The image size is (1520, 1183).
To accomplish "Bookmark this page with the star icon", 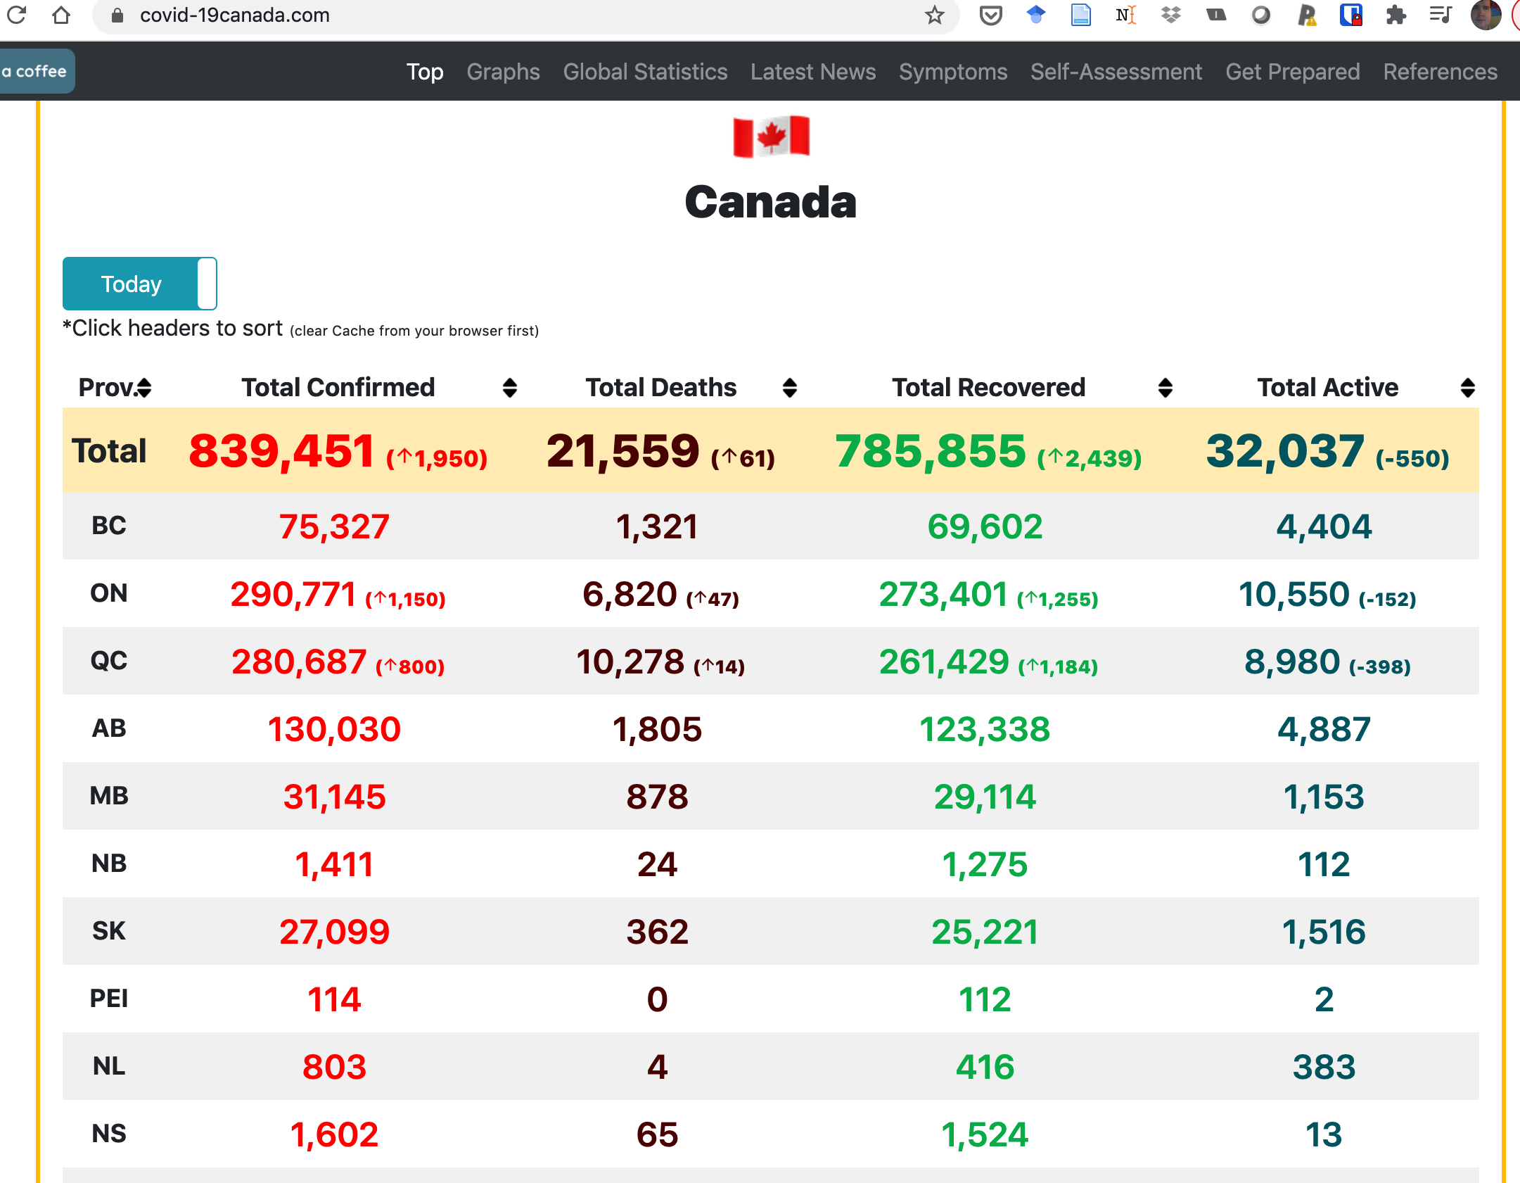I will (934, 15).
